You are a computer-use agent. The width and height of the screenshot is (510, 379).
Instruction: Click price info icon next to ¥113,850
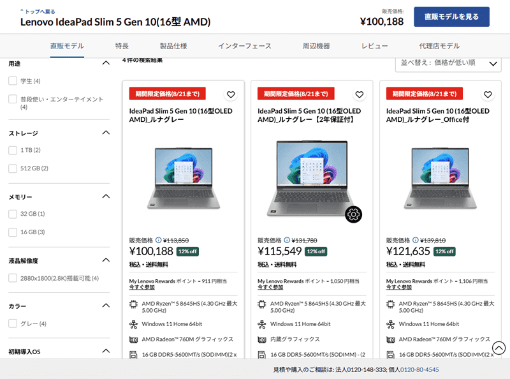point(158,240)
